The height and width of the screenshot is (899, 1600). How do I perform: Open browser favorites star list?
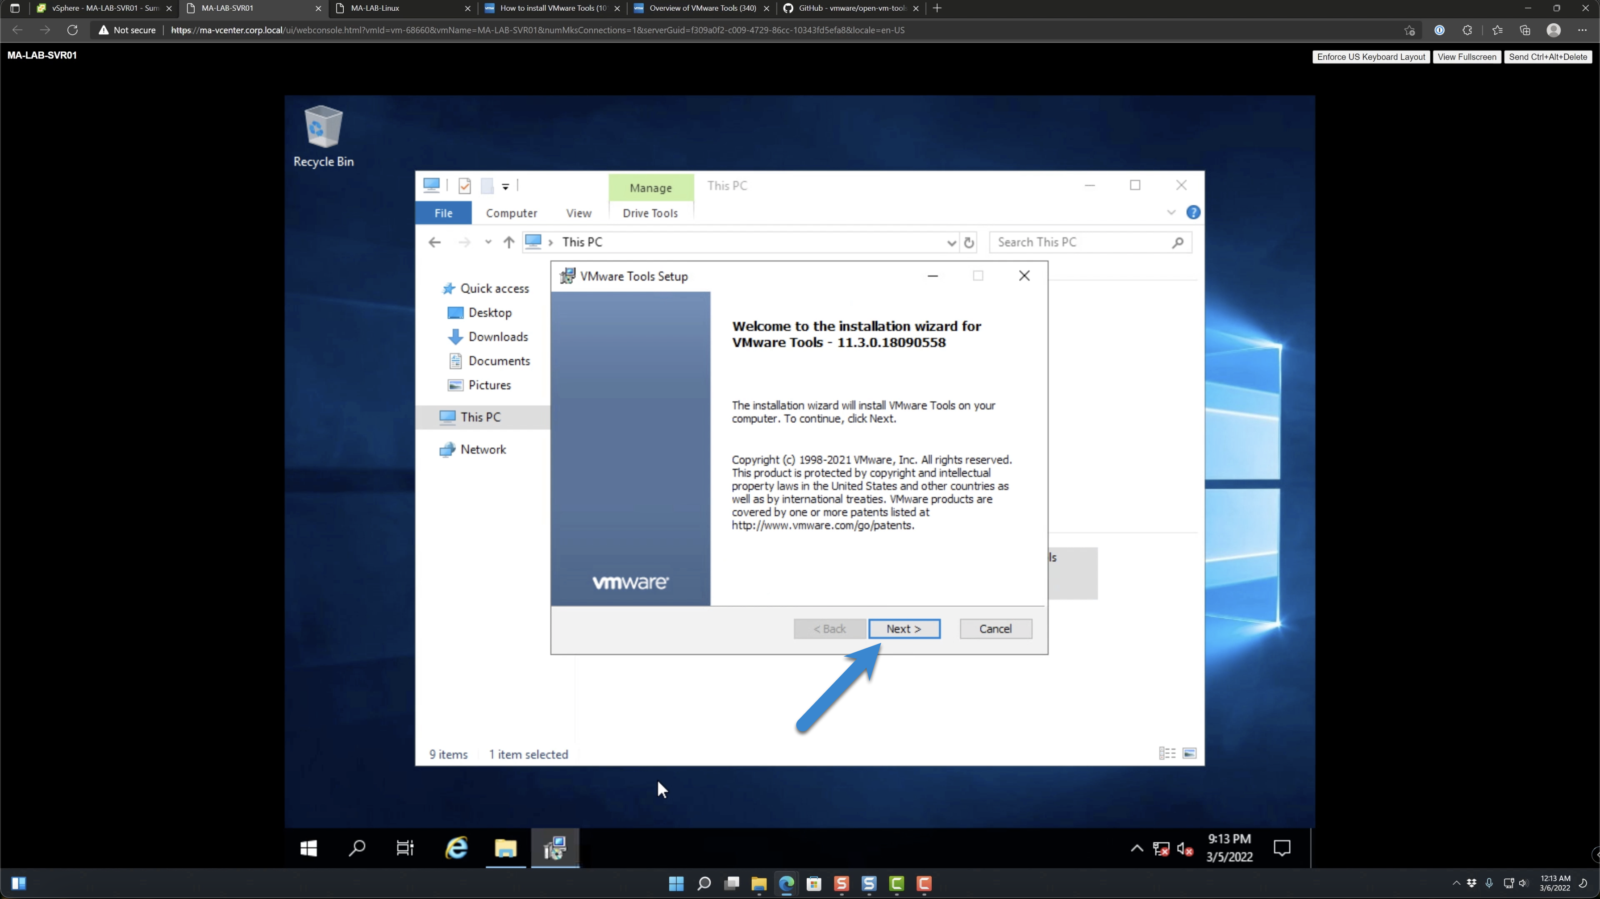coord(1497,30)
